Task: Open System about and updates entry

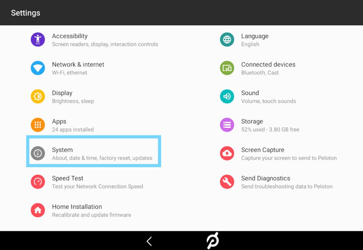Action: 94,151
